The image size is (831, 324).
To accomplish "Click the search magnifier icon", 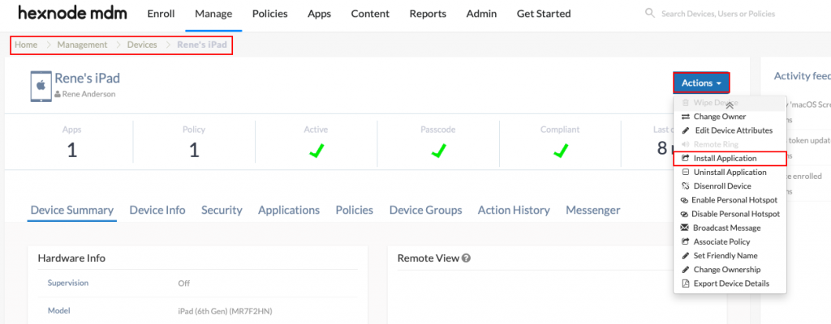I will pos(650,13).
